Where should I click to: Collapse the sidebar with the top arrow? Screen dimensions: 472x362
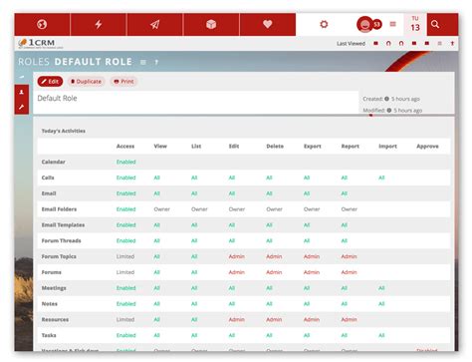click(22, 77)
